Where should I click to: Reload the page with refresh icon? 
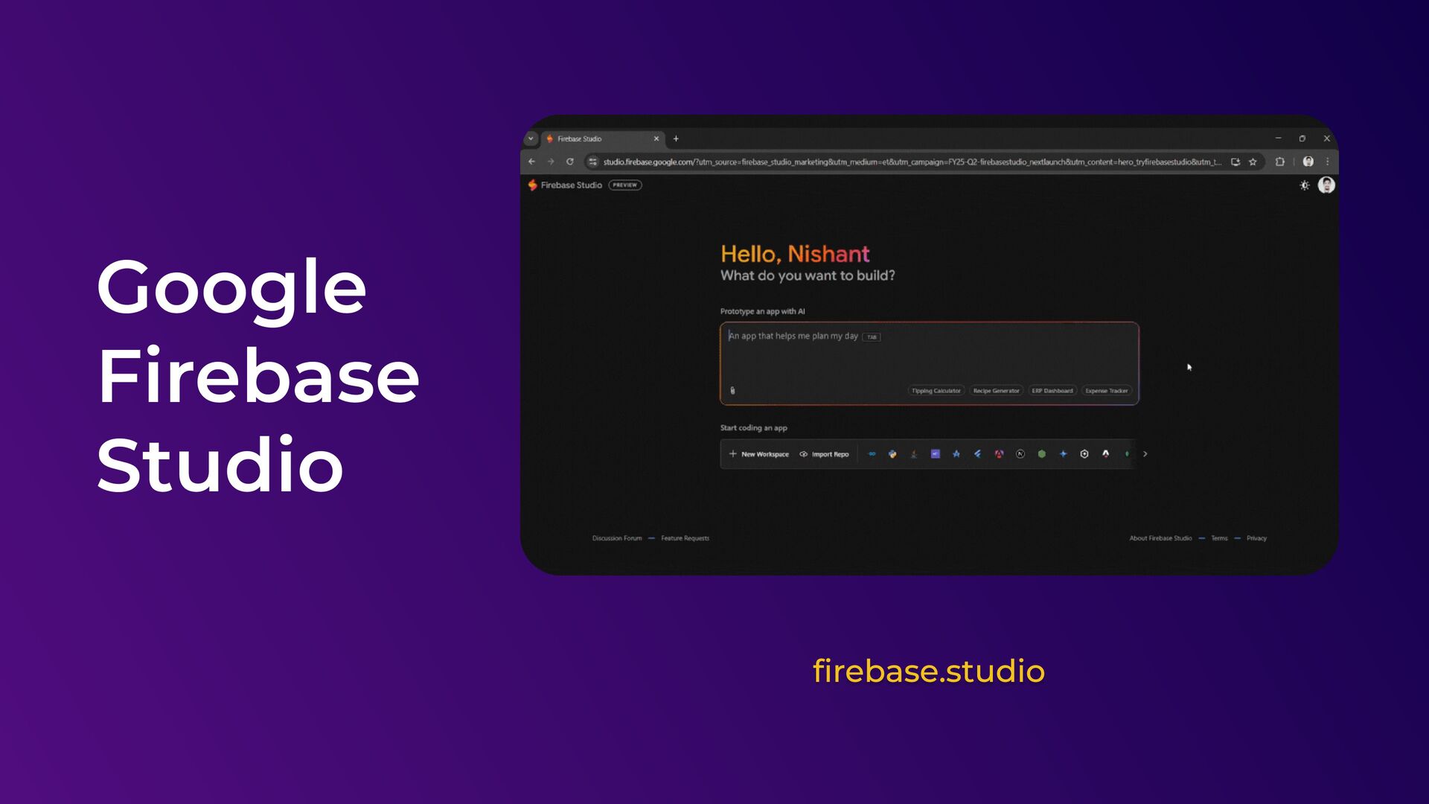[x=570, y=162]
